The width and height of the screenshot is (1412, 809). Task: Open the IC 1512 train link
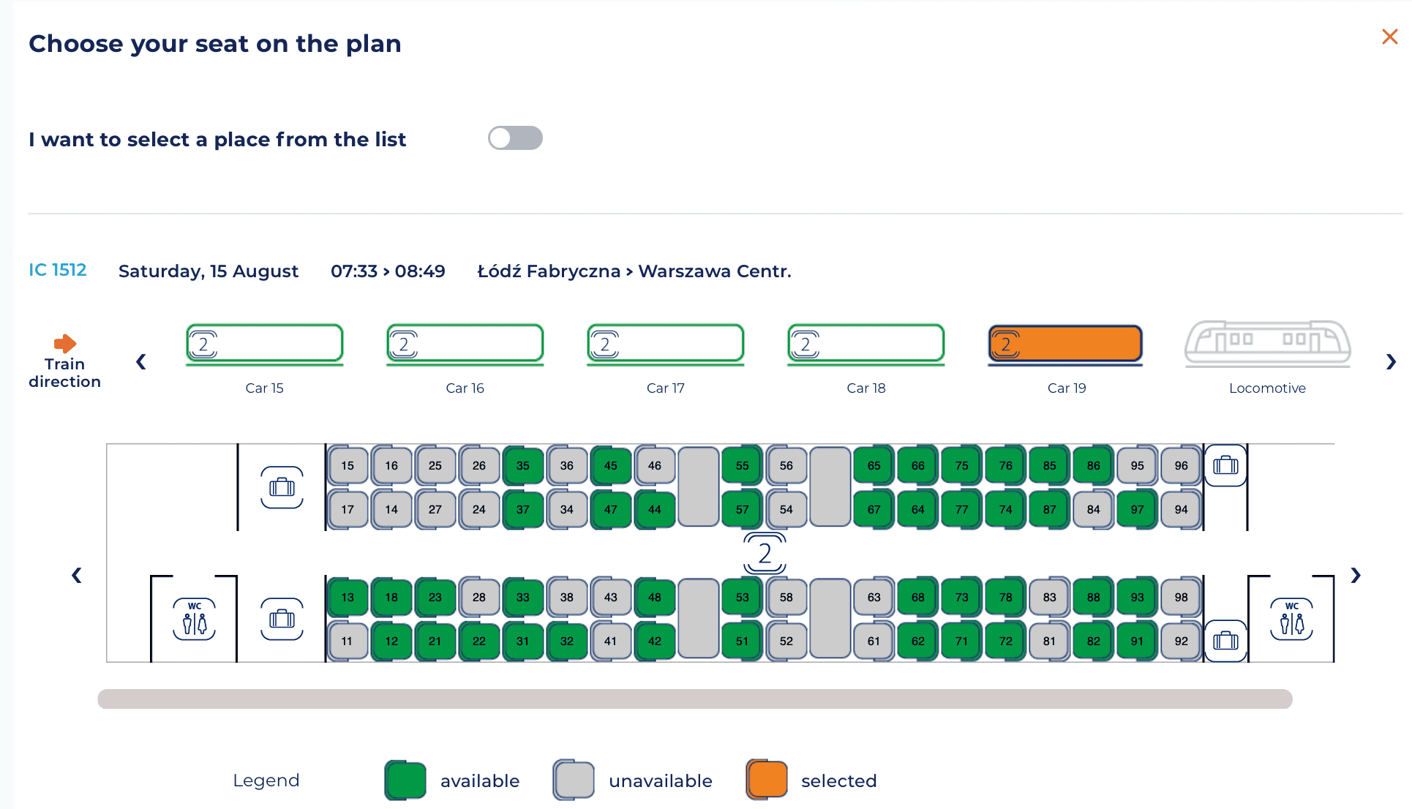pyautogui.click(x=58, y=270)
